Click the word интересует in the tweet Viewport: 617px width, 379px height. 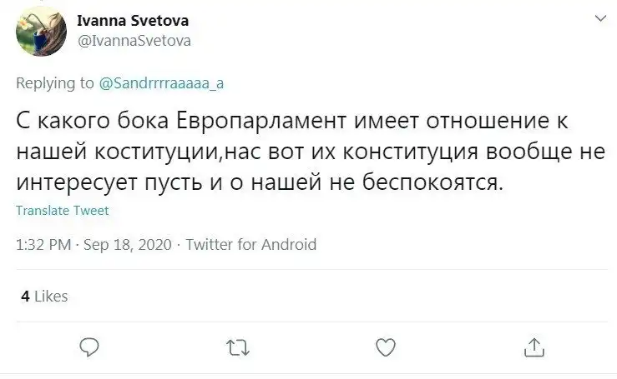73,183
